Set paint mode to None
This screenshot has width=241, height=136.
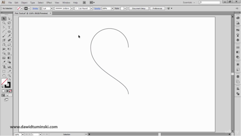[x=10, y=91]
